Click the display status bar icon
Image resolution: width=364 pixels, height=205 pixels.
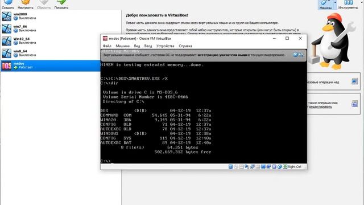(263, 167)
